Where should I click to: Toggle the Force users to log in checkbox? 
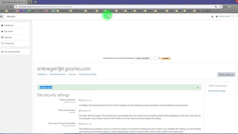pos(80,111)
